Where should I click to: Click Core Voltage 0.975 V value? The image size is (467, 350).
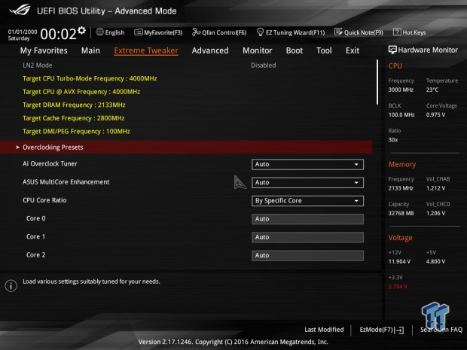pyautogui.click(x=435, y=114)
